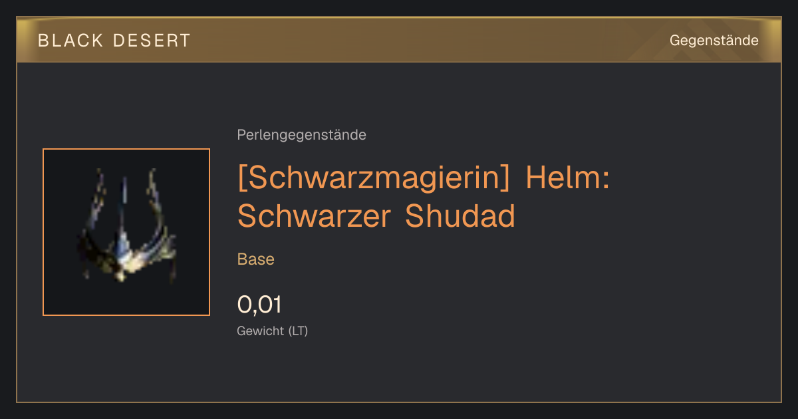Click the Gewicht (LT) label
This screenshot has height=419, width=798.
pos(273,331)
